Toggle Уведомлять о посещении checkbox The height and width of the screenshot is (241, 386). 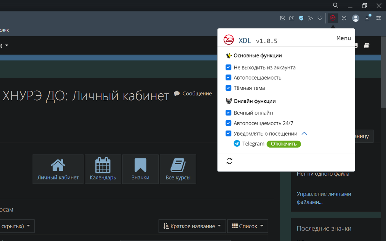(x=229, y=133)
